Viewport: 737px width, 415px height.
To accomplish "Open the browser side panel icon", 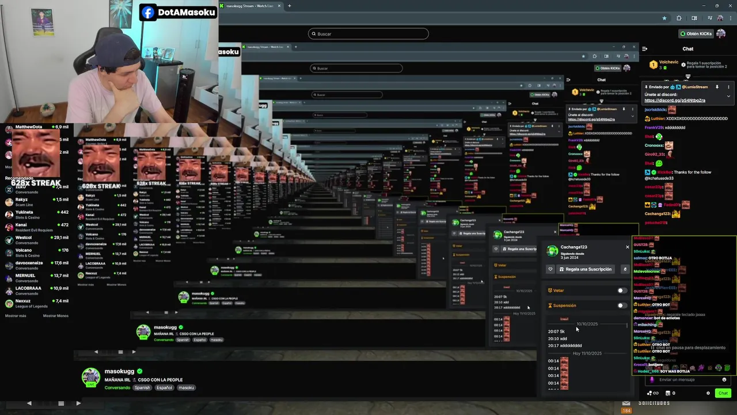I will tap(694, 18).
